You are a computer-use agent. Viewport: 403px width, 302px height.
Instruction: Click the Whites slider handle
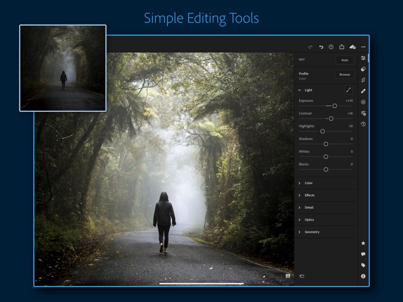pos(326,157)
